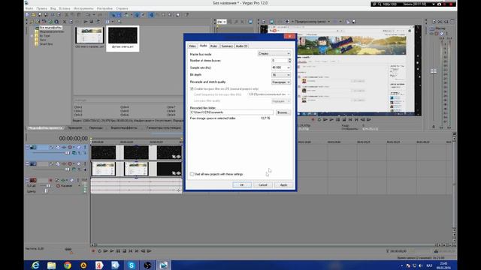Click Apply in the properties dialog
The height and width of the screenshot is (270, 481).
click(x=284, y=185)
